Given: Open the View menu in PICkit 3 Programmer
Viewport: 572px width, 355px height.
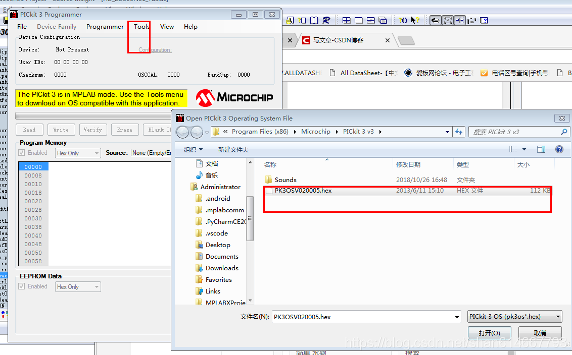Looking at the screenshot, I should pos(167,27).
